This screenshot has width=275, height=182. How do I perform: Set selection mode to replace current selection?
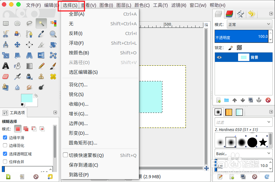pos(18,129)
